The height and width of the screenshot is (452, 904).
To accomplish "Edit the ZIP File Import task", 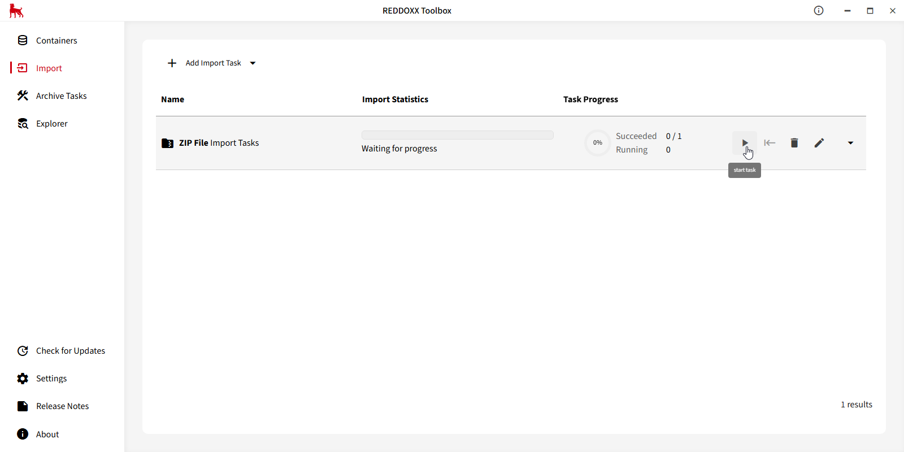I will coord(819,143).
